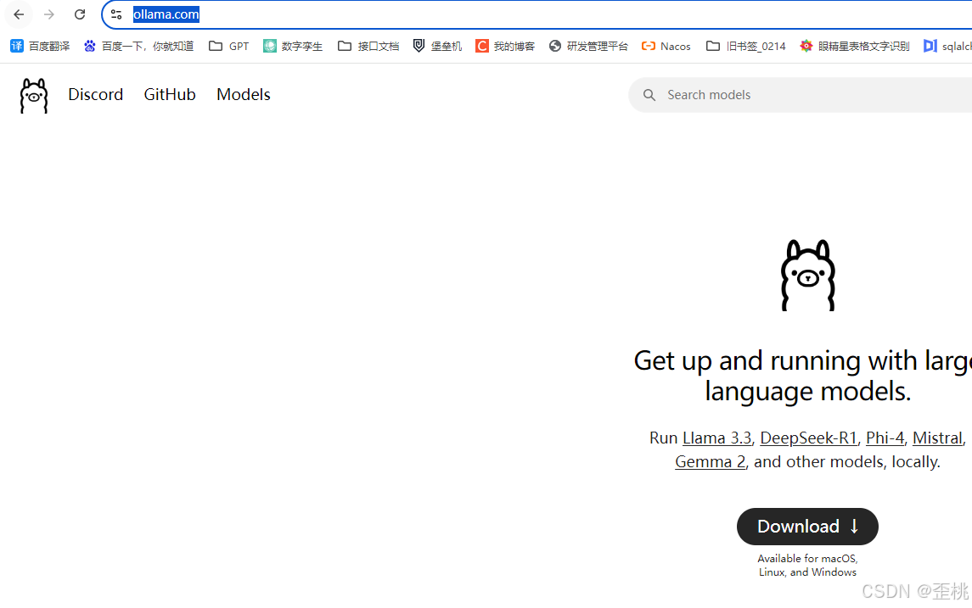Open the Mistral model link
The image size is (972, 608).
(938, 438)
